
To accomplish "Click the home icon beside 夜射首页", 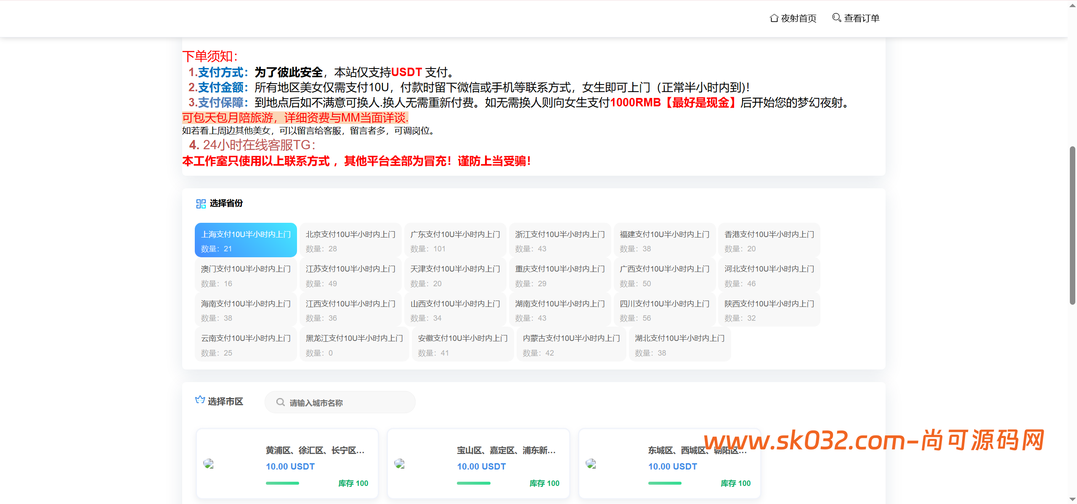I will 773,18.
